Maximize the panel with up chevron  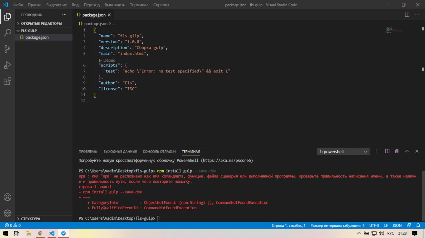coord(407,151)
